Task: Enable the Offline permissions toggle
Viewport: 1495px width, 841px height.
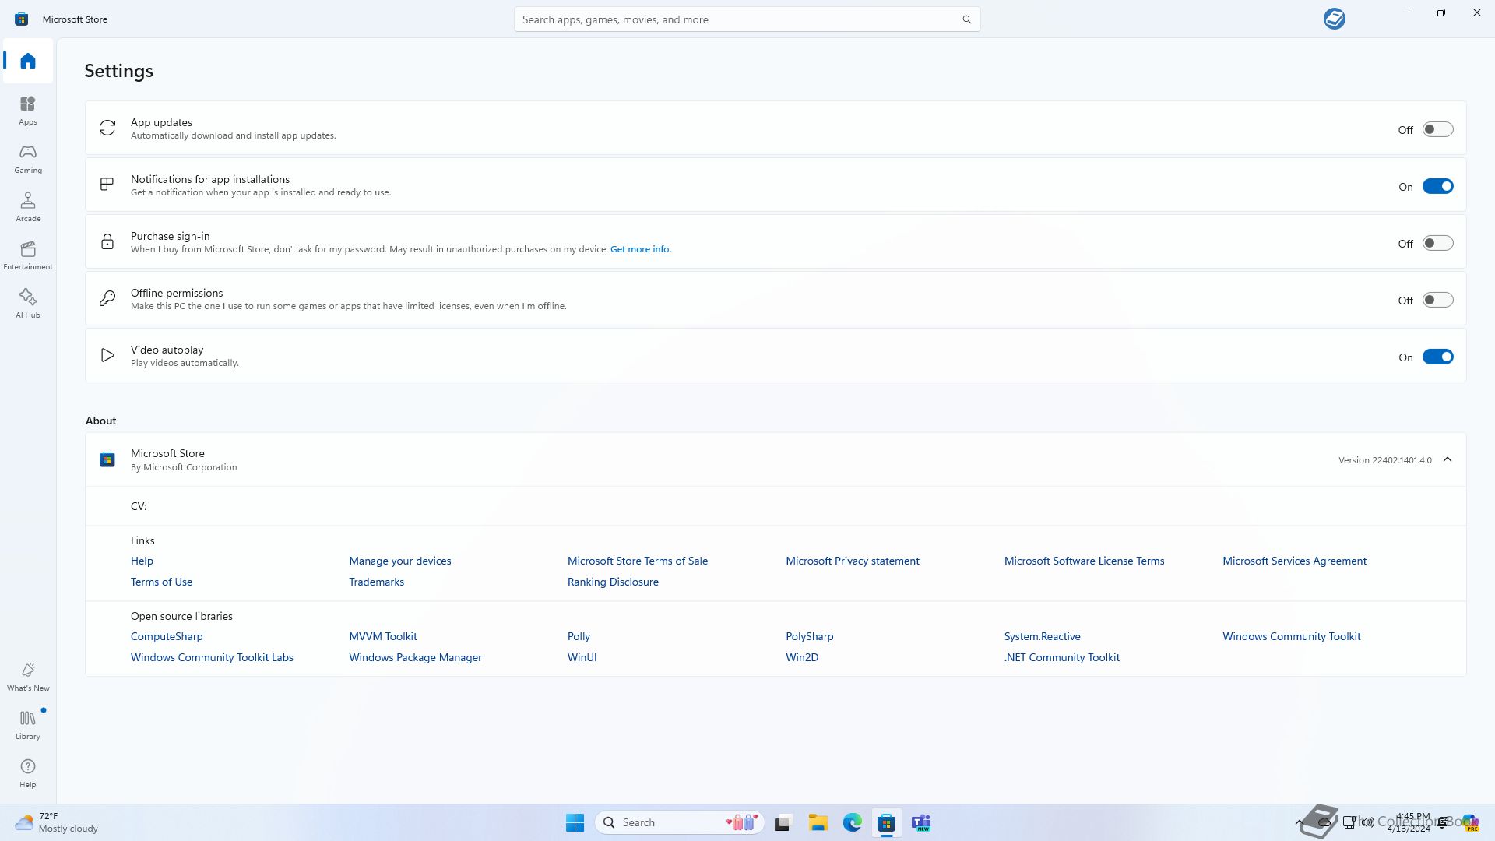Action: click(1438, 300)
